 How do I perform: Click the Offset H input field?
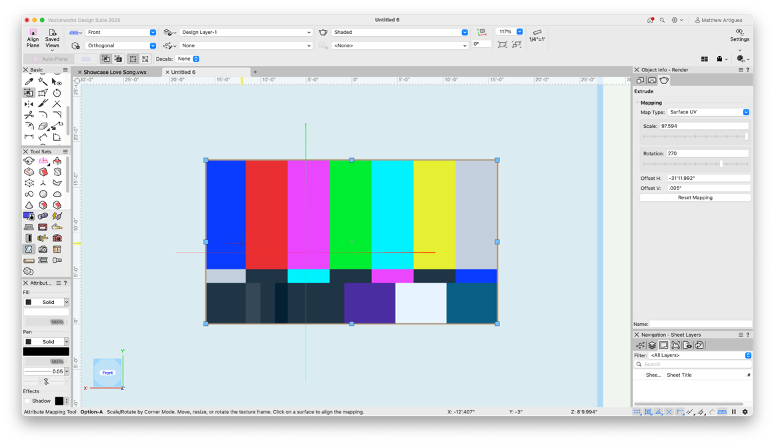click(707, 178)
